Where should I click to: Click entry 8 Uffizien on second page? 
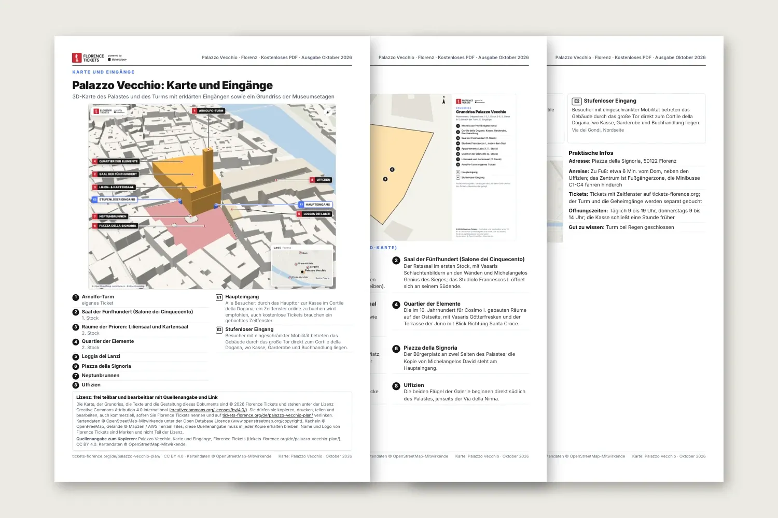[461, 392]
